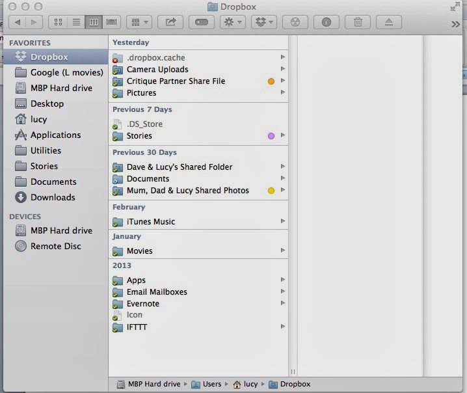Enter full screen with the window's corner arrows
The width and height of the screenshot is (467, 393).
click(x=455, y=7)
